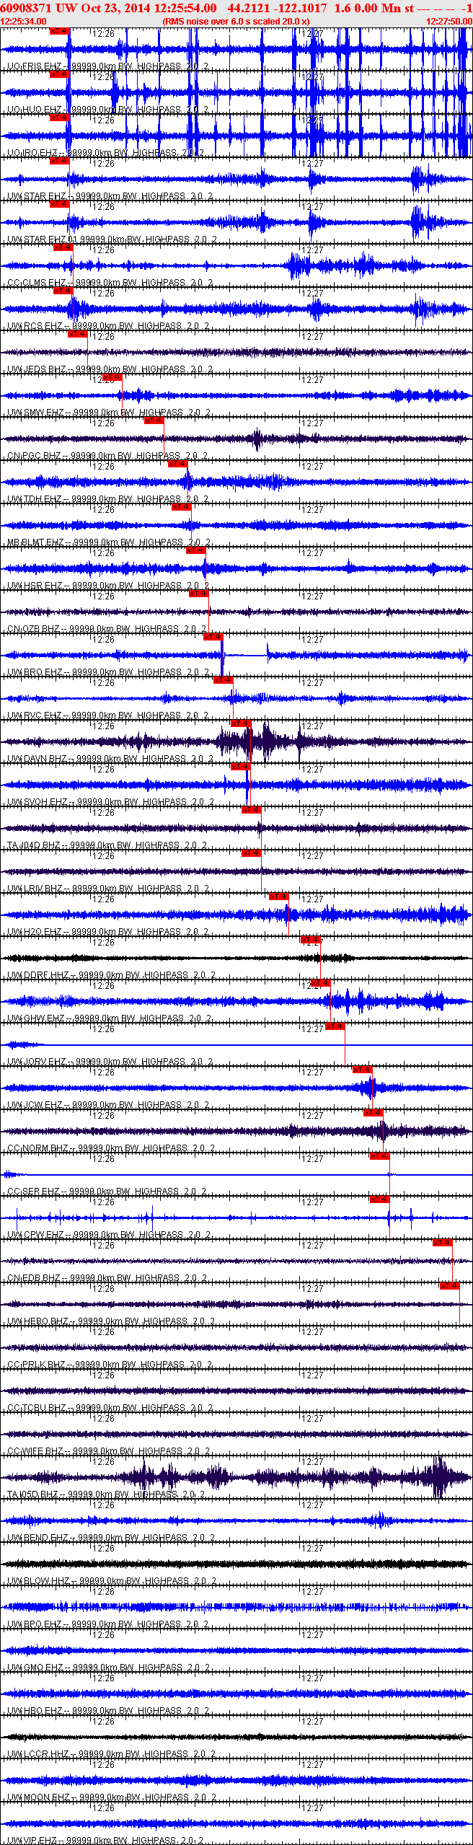This screenshot has width=473, height=1845.
Task: Select the CN.OZB.BHZ trace label
Action: 107,629
